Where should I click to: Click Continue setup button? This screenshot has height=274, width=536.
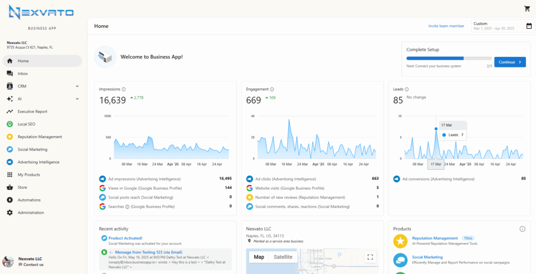point(510,62)
